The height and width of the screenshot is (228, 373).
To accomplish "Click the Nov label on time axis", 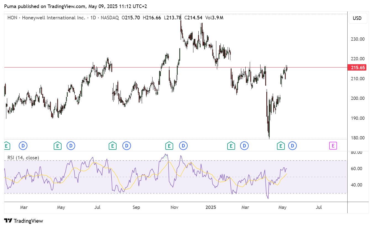I will (174, 207).
